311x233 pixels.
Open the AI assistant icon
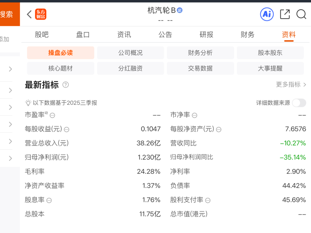267,14
